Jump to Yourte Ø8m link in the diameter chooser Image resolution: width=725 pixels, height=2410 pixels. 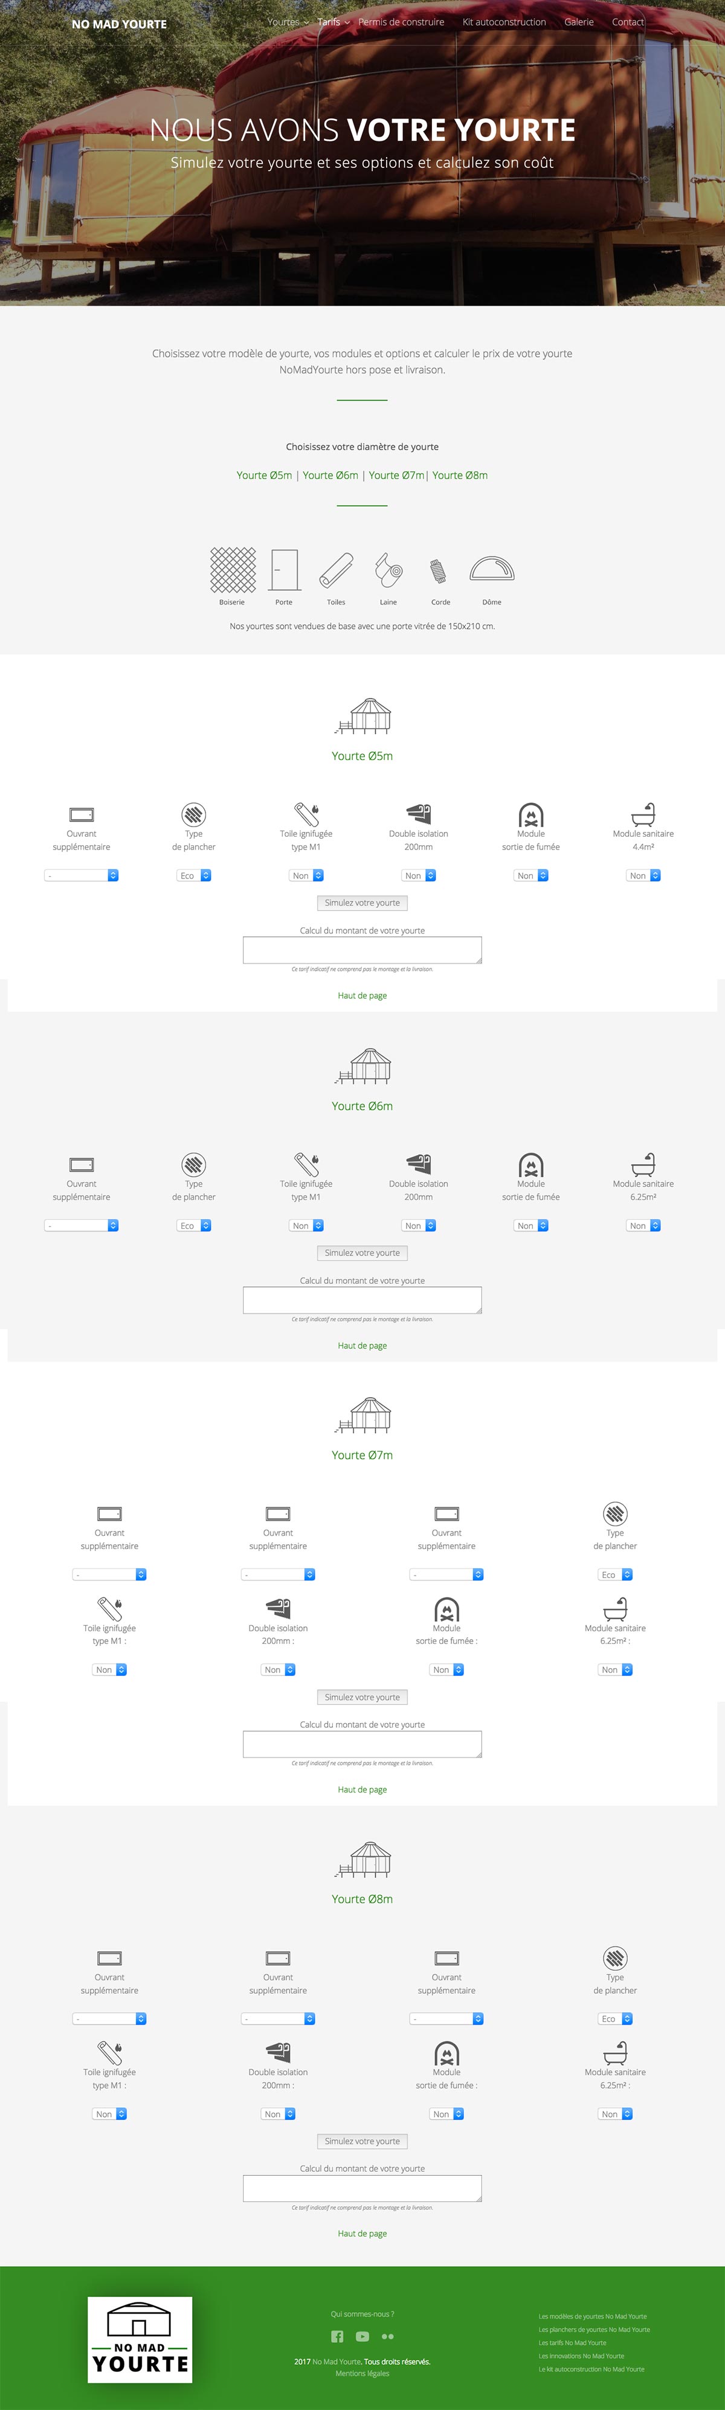pyautogui.click(x=459, y=475)
